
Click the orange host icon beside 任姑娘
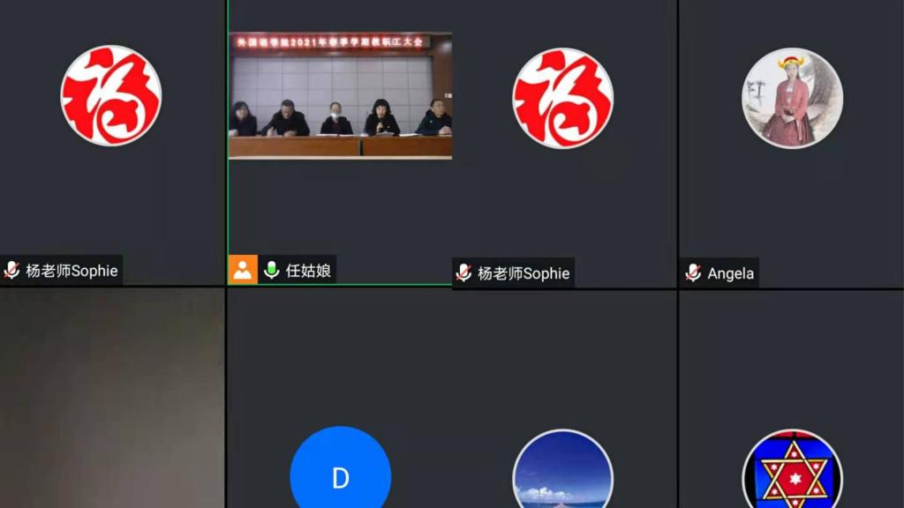(243, 270)
